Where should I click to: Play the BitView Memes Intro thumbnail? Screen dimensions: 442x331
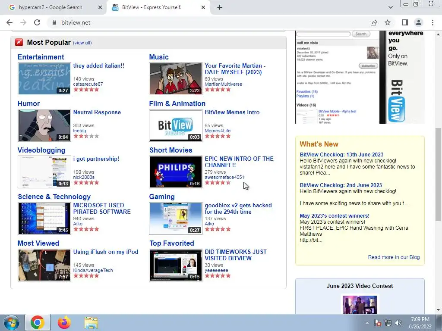(176, 125)
